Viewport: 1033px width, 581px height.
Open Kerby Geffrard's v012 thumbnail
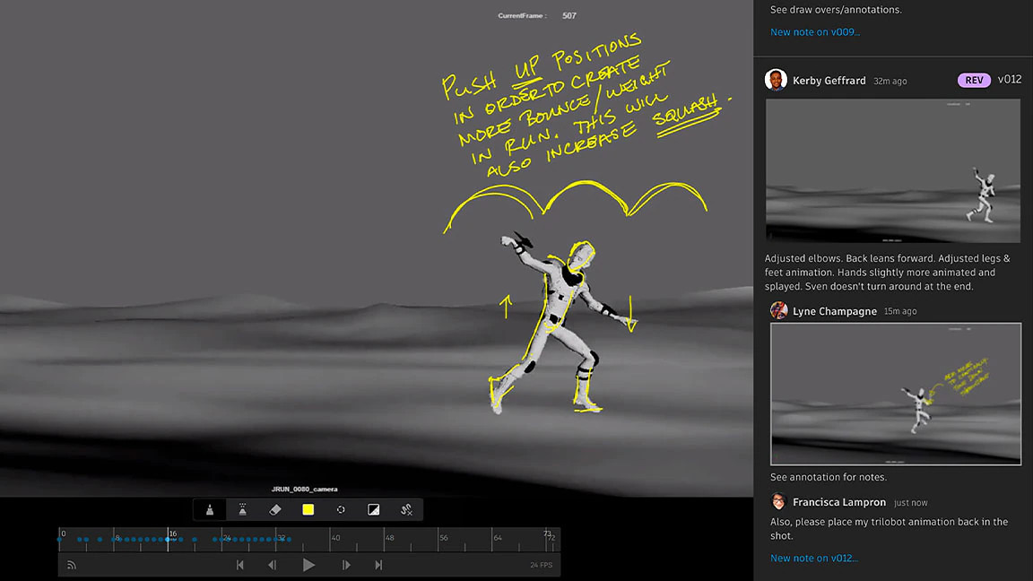893,170
